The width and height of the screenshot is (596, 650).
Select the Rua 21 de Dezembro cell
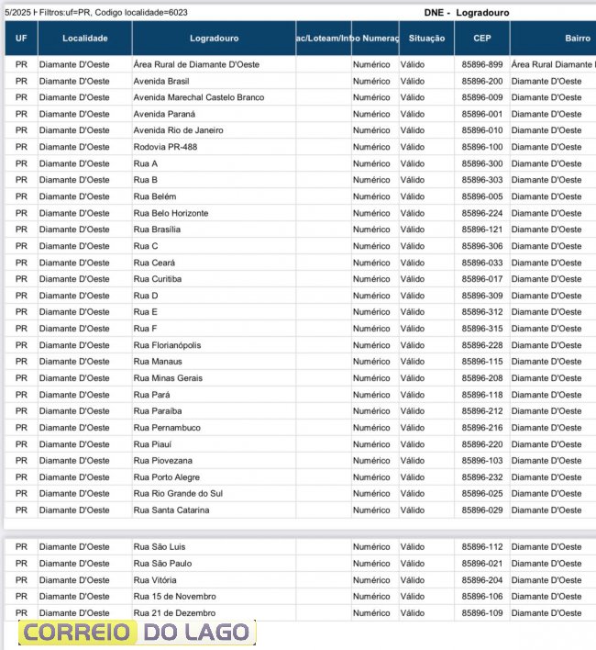point(174,613)
